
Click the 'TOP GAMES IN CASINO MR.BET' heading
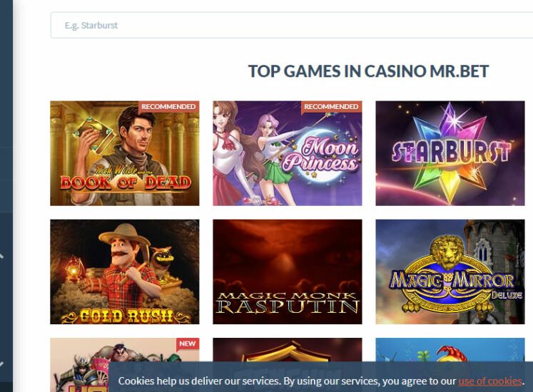click(x=368, y=71)
